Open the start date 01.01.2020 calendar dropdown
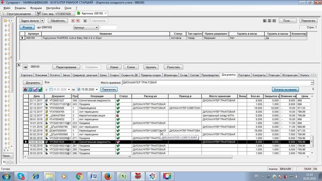Viewport: 322px width, 181px height. [x=69, y=89]
